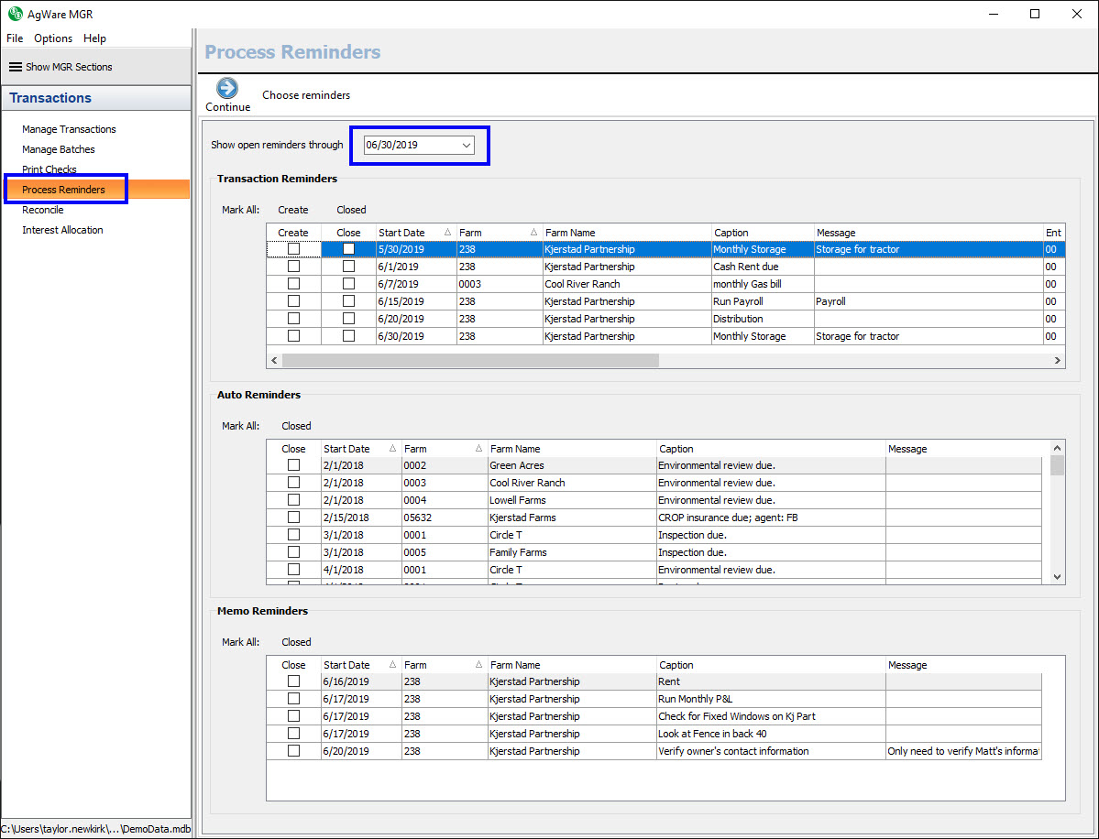Open Reconcile from the Transactions sidebar
Screen dimensions: 1099x839
coord(43,210)
